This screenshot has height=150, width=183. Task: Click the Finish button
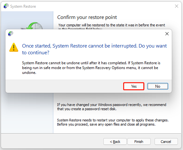coord(139,142)
